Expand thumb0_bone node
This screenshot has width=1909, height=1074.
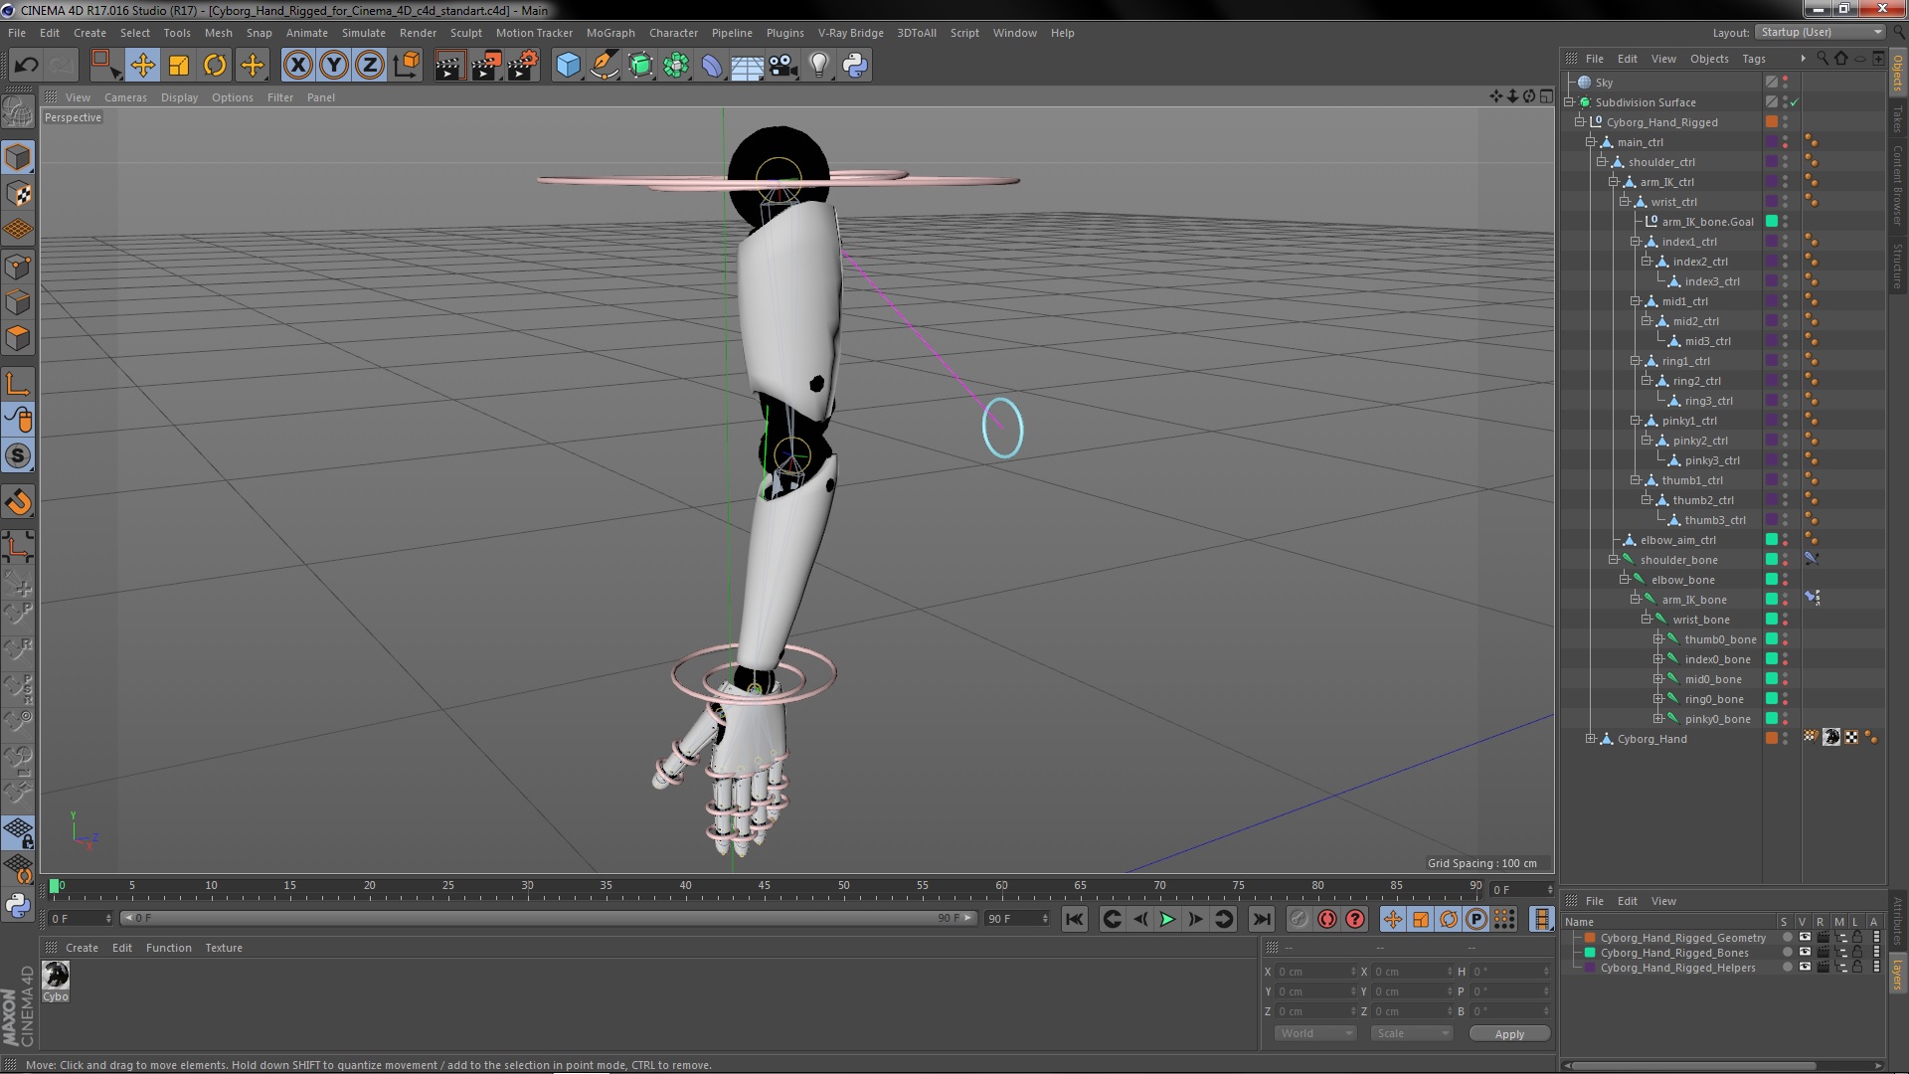(1657, 639)
